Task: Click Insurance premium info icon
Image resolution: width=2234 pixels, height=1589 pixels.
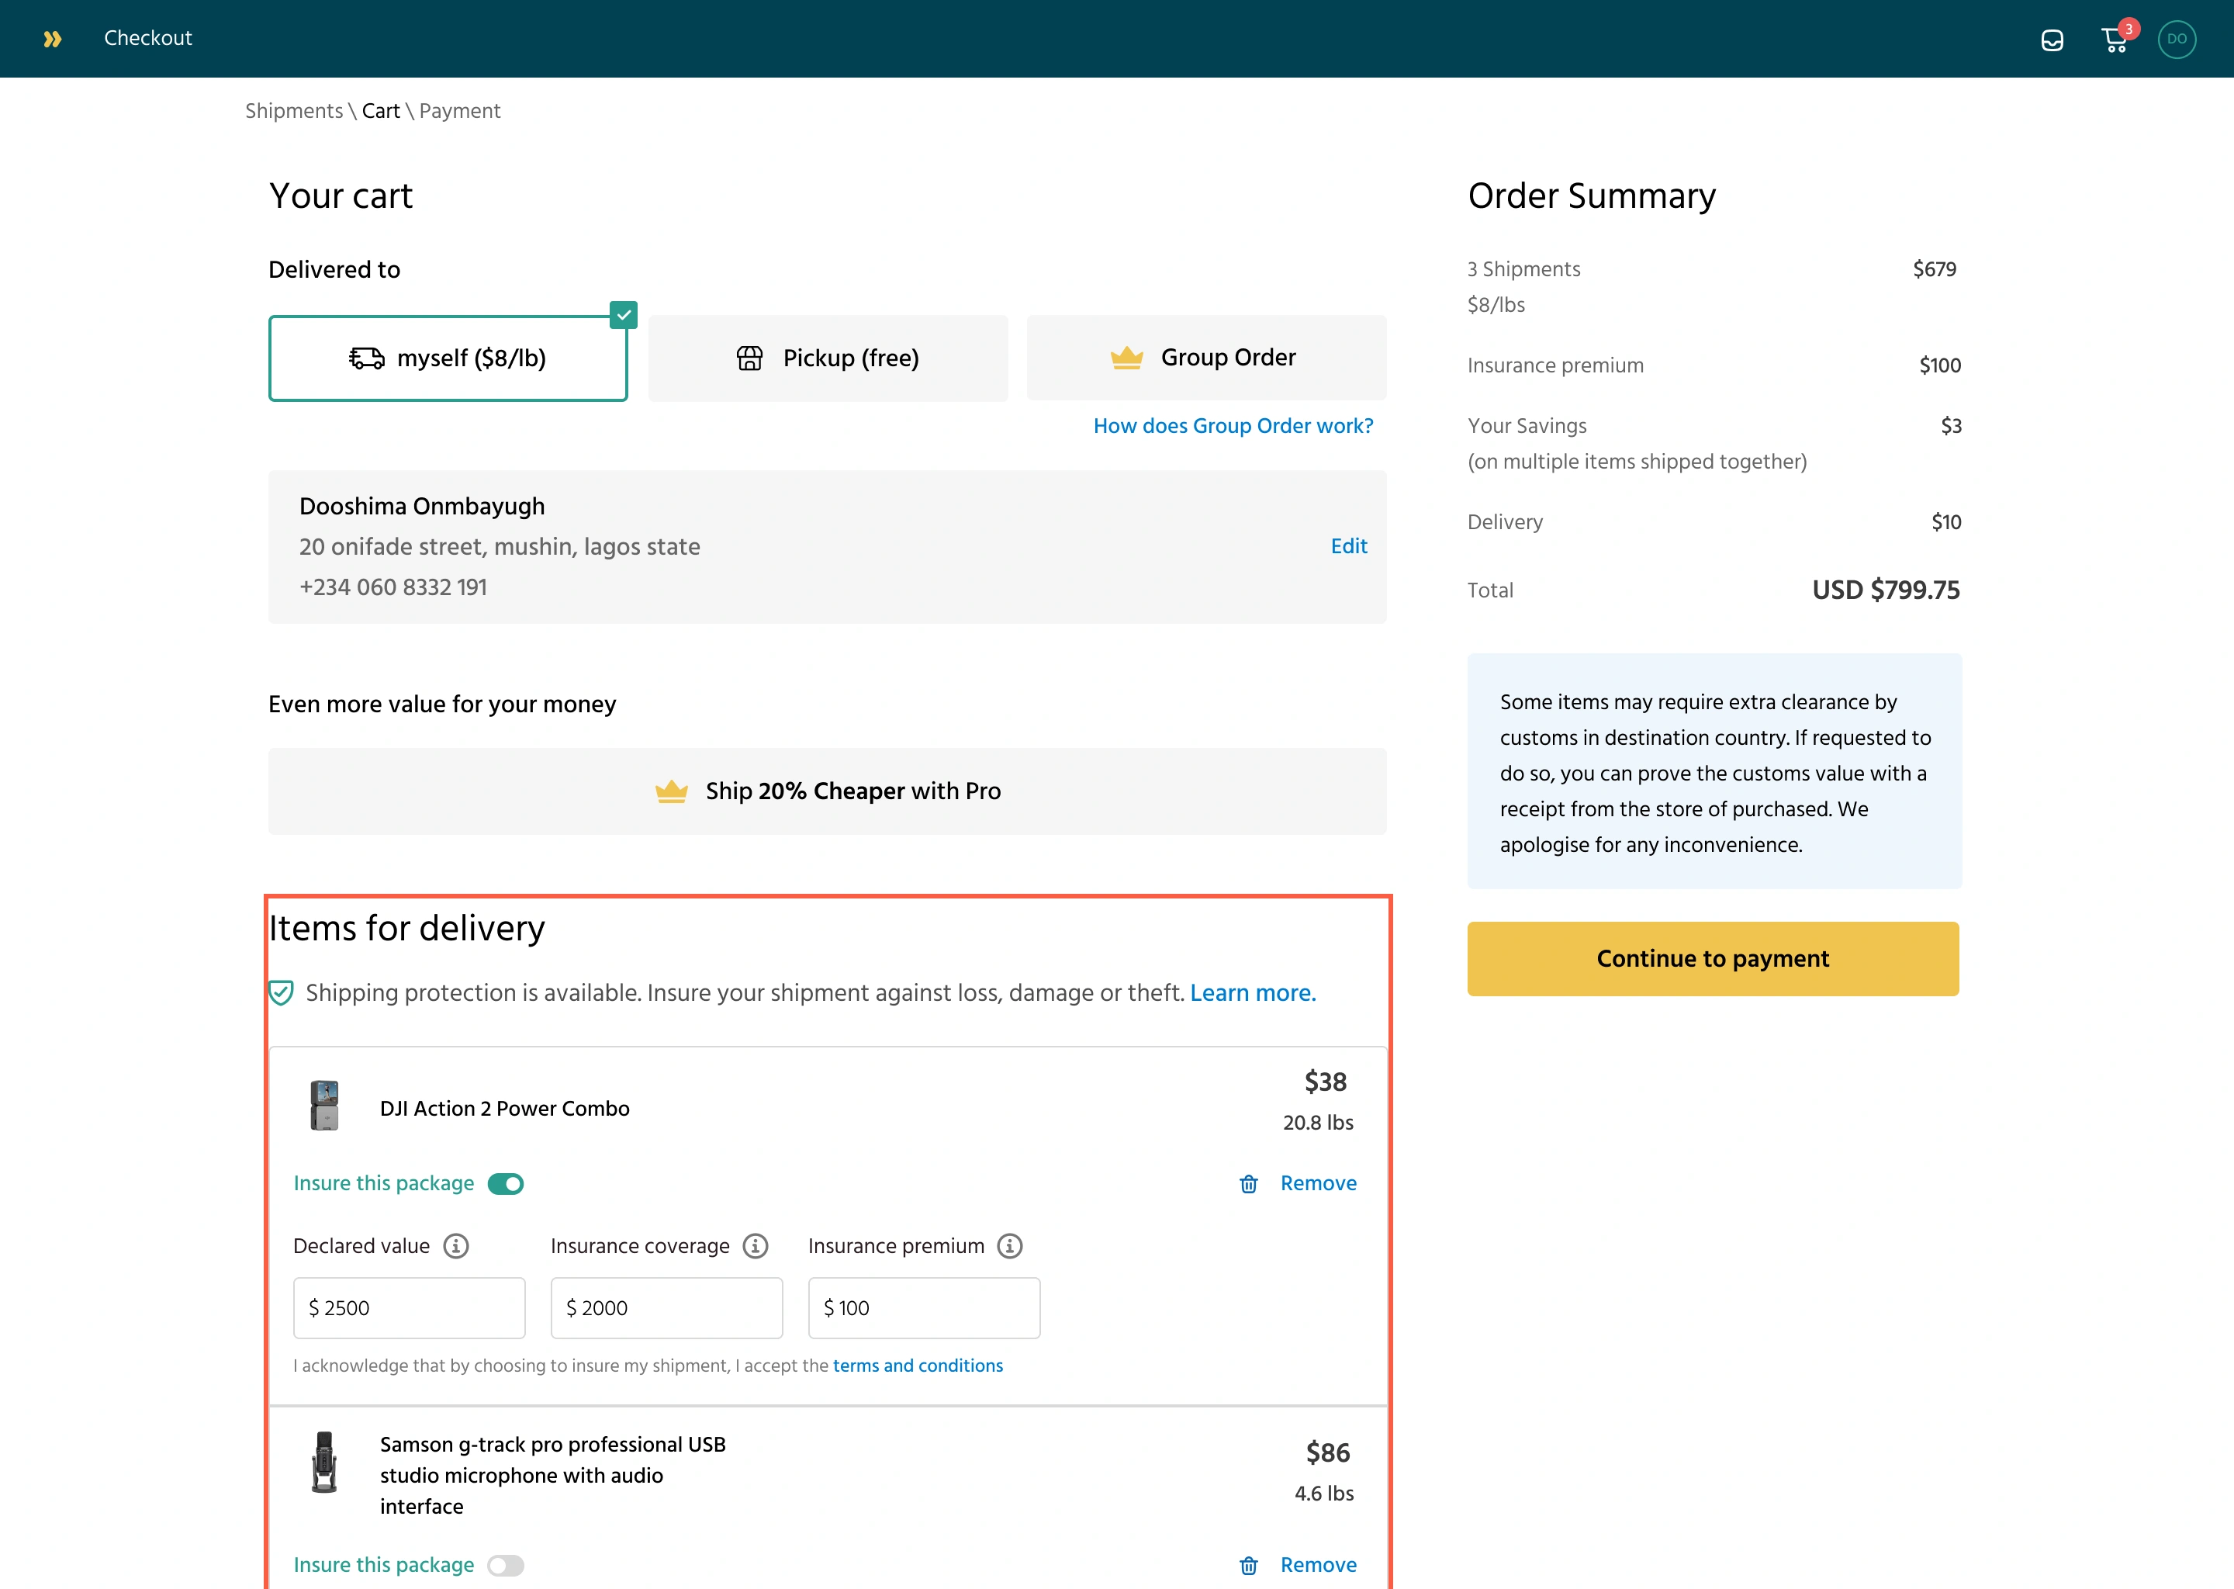Action: click(1009, 1245)
